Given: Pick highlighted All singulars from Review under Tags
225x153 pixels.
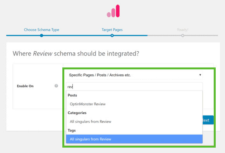Looking at the screenshot, I should tap(134, 139).
